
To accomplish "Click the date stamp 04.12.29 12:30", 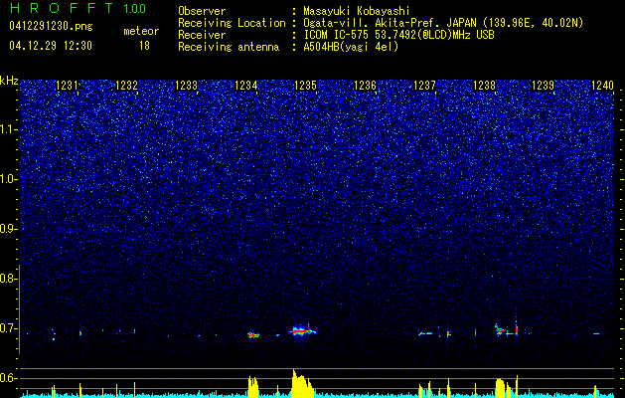I will pos(51,46).
